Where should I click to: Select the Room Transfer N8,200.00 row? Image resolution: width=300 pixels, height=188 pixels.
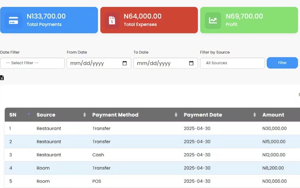[150, 168]
